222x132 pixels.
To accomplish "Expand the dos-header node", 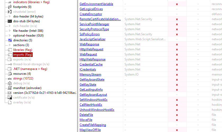I will tap(10, 16).
